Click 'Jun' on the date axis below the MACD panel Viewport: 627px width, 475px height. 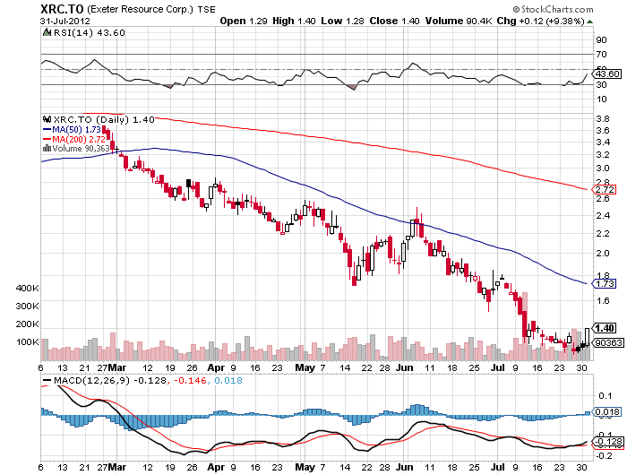[x=404, y=468]
